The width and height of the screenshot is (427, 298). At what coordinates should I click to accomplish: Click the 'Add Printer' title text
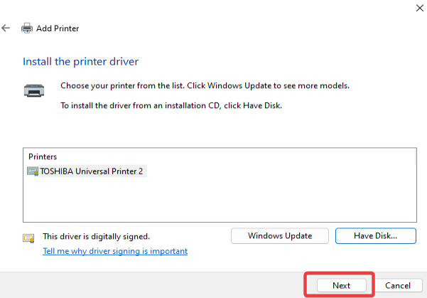58,28
